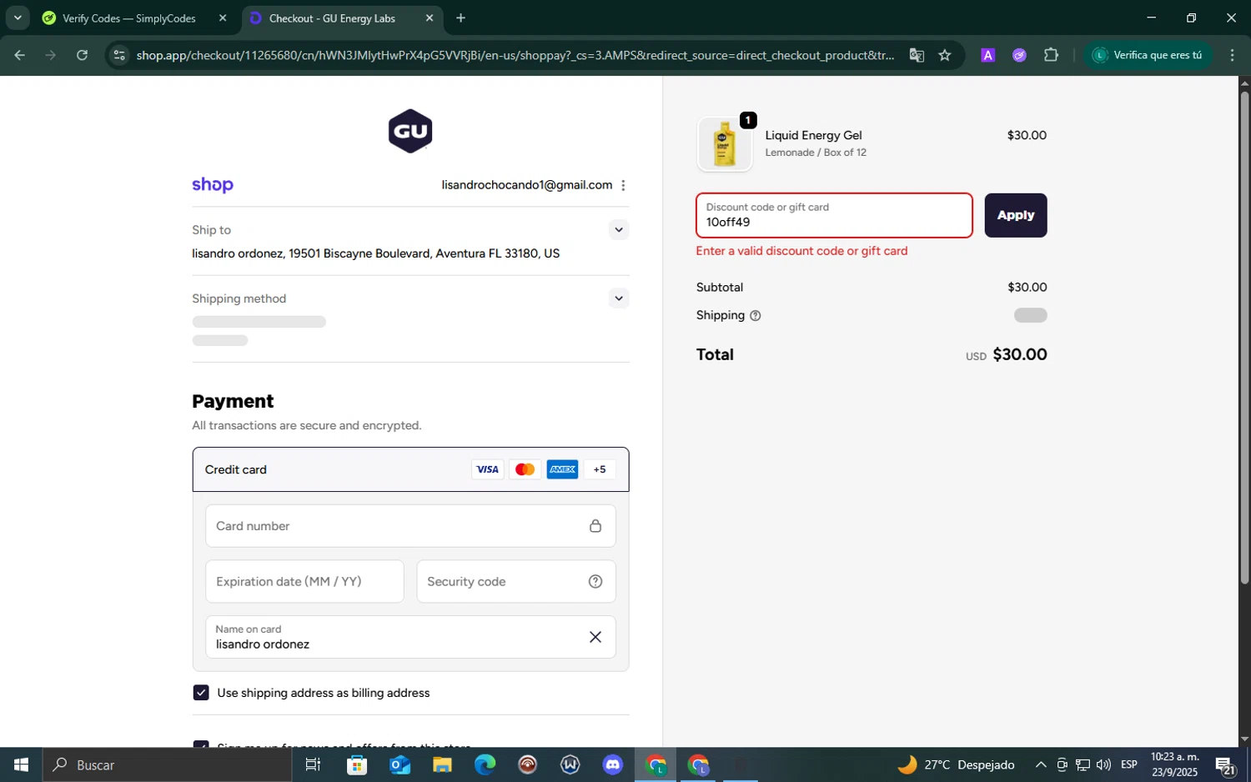This screenshot has height=782, width=1251.
Task: Click the GU Energy Labs logo
Action: (x=409, y=131)
